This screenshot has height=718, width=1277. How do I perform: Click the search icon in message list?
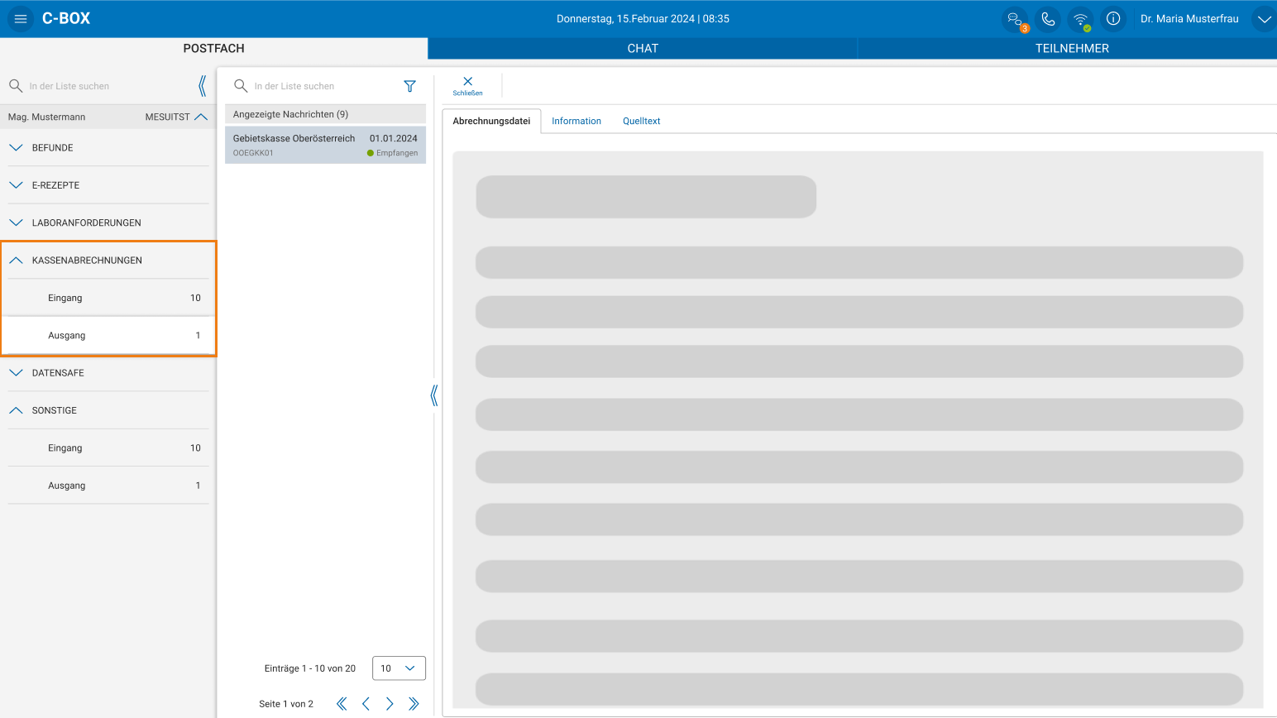[x=241, y=86]
